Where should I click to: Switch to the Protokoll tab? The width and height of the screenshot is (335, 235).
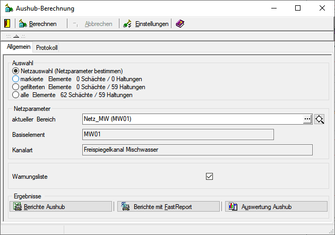tap(47, 48)
